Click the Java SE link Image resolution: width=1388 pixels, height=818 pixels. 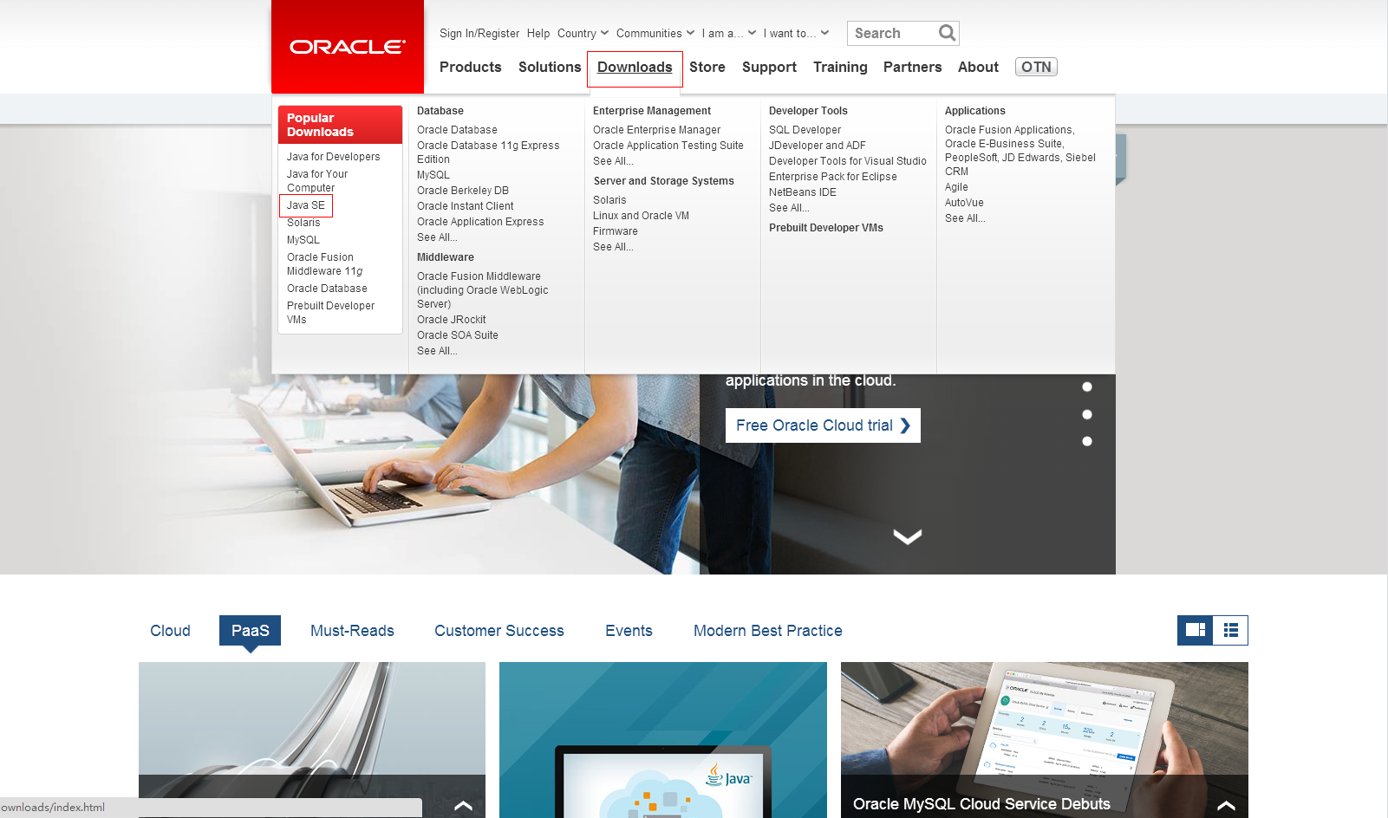pyautogui.click(x=306, y=205)
